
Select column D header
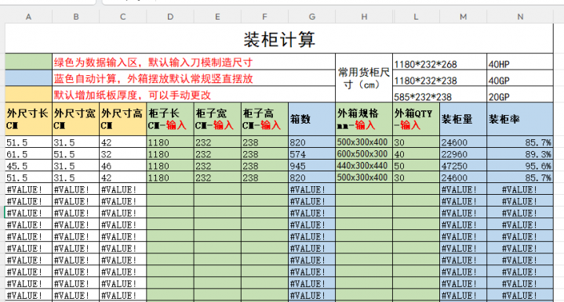pos(170,17)
